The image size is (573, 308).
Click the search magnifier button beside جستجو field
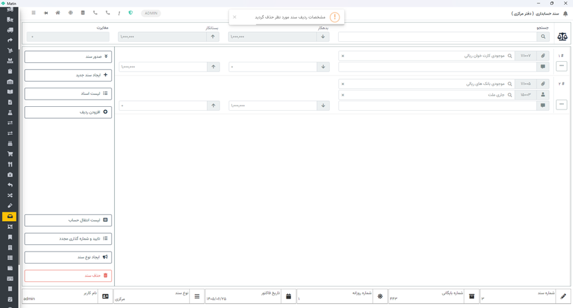click(x=543, y=37)
